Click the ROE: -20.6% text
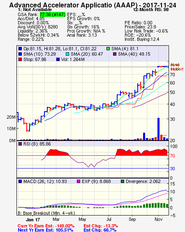The width and height of the screenshot is (185, 232). 138,35
